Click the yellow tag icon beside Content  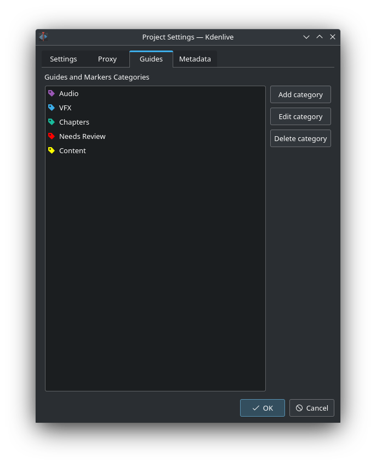coord(52,150)
